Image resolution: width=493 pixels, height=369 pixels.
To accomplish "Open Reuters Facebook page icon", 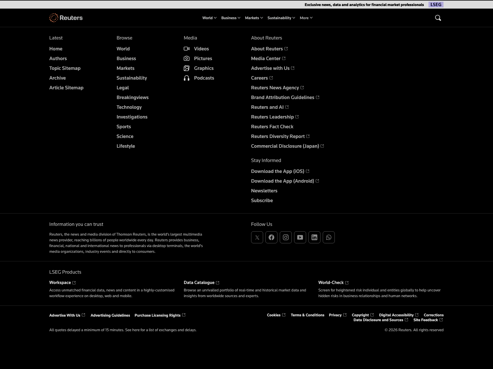I will pyautogui.click(x=271, y=237).
